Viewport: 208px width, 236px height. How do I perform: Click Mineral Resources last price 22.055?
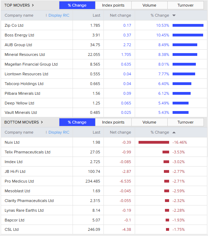[94, 54]
